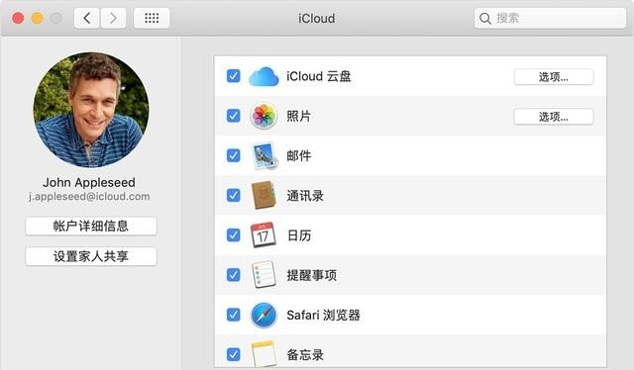The image size is (634, 370).
Task: Toggle the Safari 浏览器 checkbox
Action: pyautogui.click(x=234, y=315)
